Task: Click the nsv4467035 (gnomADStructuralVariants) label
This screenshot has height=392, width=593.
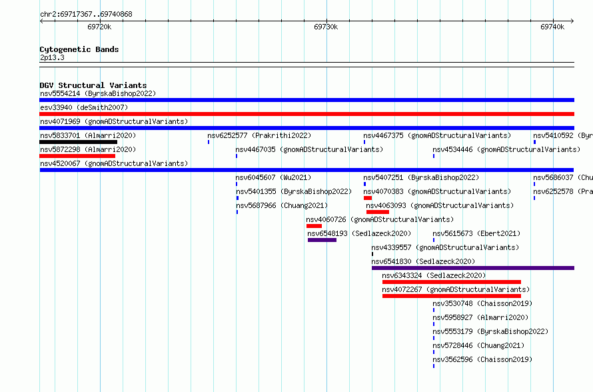Action: [309, 149]
